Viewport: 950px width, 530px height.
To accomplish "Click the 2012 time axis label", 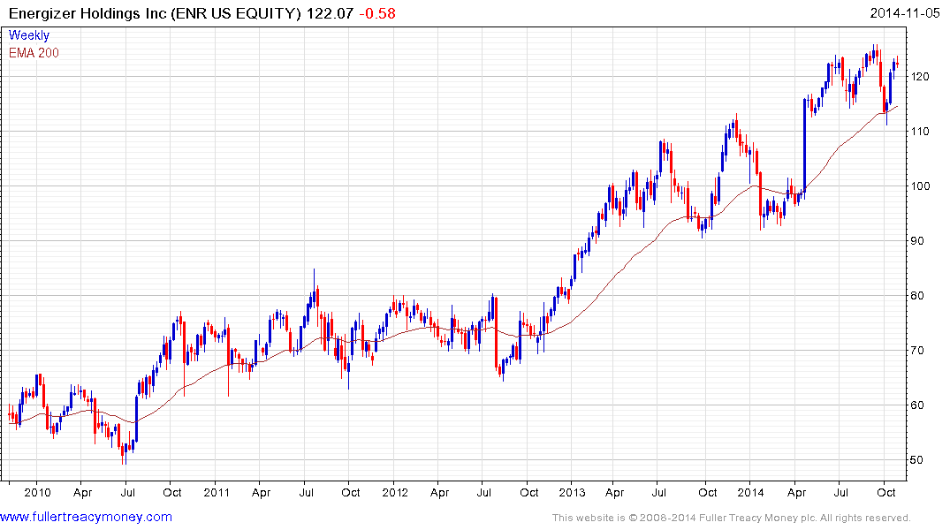I will pos(395,492).
